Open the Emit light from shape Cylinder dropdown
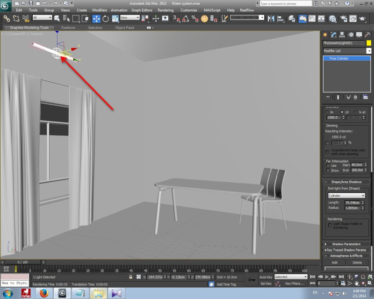374x299 pixels. (346, 196)
